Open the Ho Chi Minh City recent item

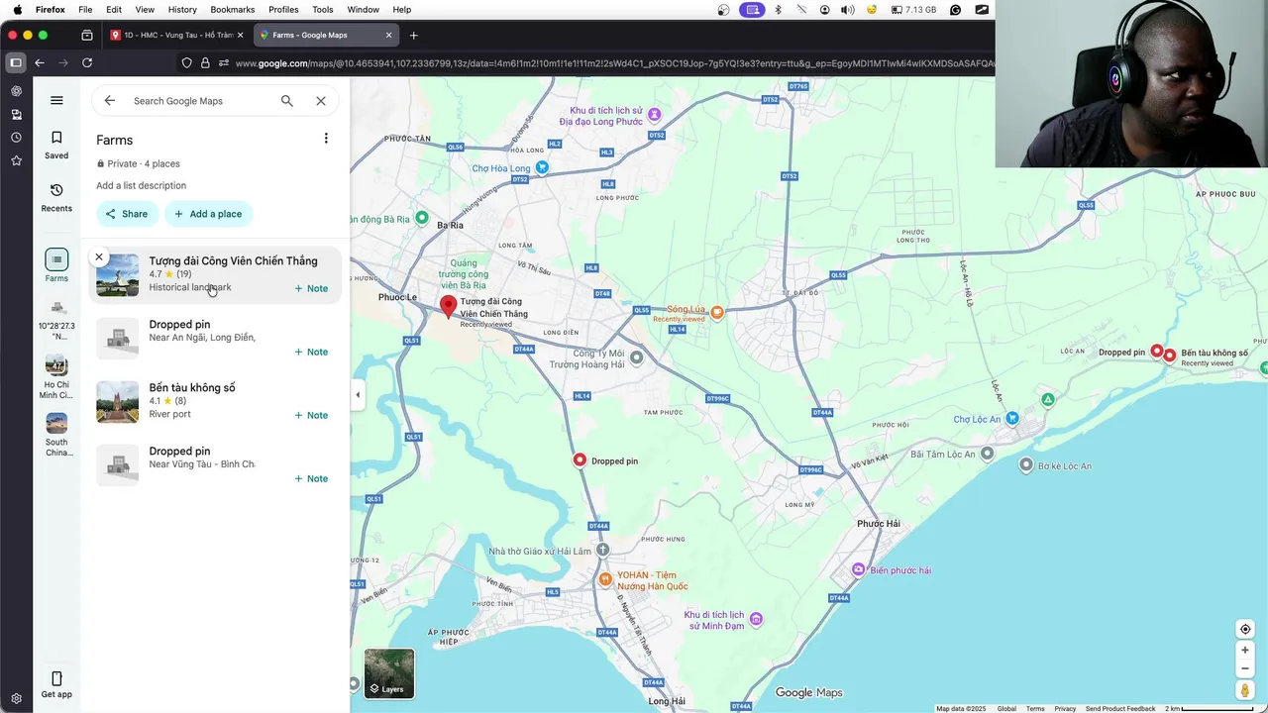point(56,376)
